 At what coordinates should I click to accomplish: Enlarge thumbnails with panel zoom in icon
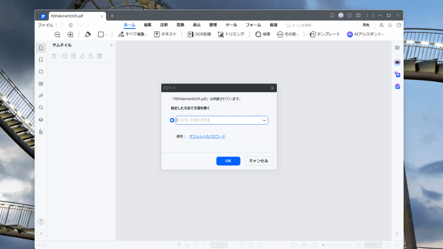[74, 56]
